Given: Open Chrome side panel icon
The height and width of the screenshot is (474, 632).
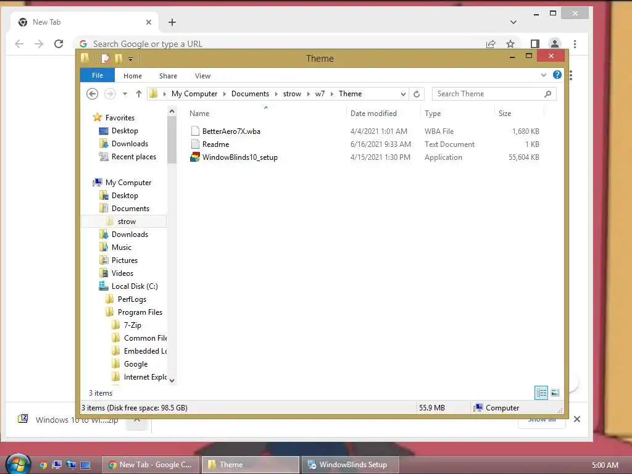Looking at the screenshot, I should click(535, 44).
